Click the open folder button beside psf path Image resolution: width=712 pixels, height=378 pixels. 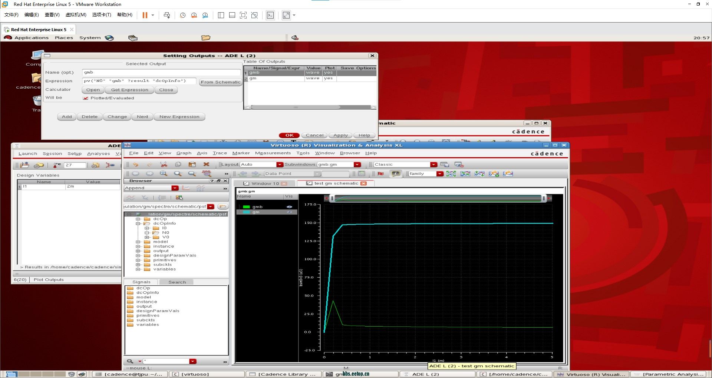(x=222, y=206)
